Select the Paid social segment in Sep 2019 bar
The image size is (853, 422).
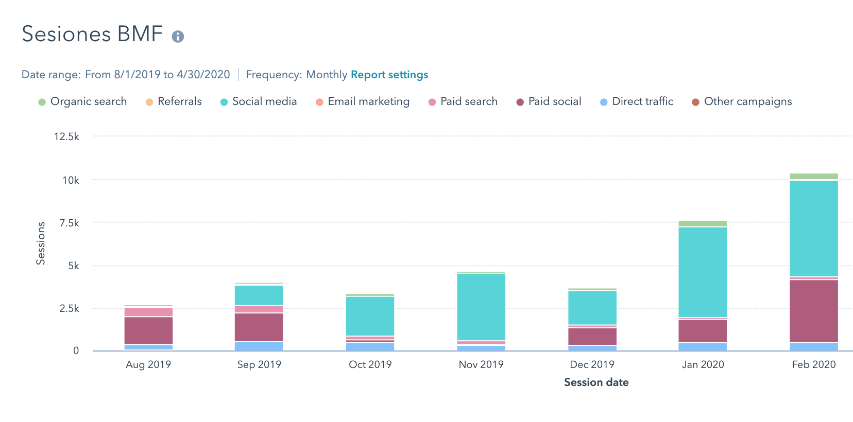point(259,327)
